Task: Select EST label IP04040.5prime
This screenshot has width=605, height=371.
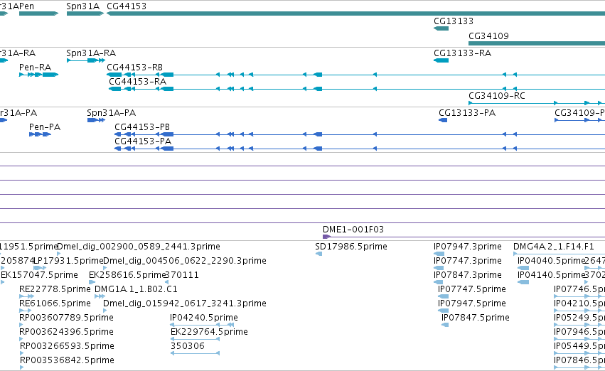Action: (551, 261)
